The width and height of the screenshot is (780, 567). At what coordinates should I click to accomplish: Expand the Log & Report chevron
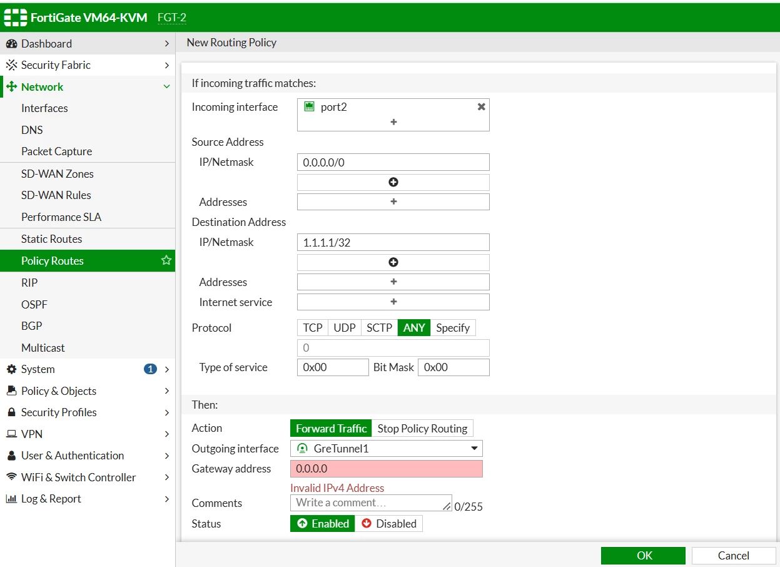[x=166, y=499]
